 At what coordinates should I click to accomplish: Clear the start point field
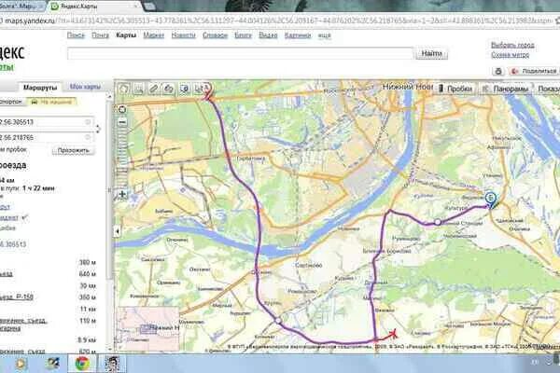88,122
